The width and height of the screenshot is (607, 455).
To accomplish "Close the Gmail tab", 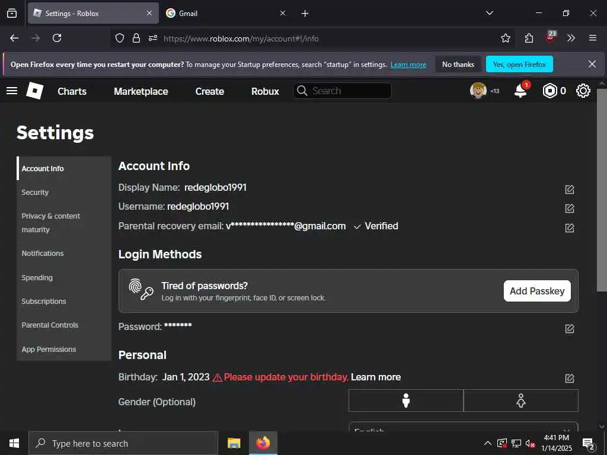I will [283, 13].
